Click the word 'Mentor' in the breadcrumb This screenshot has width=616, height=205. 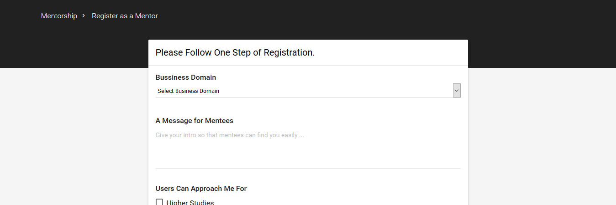146,16
